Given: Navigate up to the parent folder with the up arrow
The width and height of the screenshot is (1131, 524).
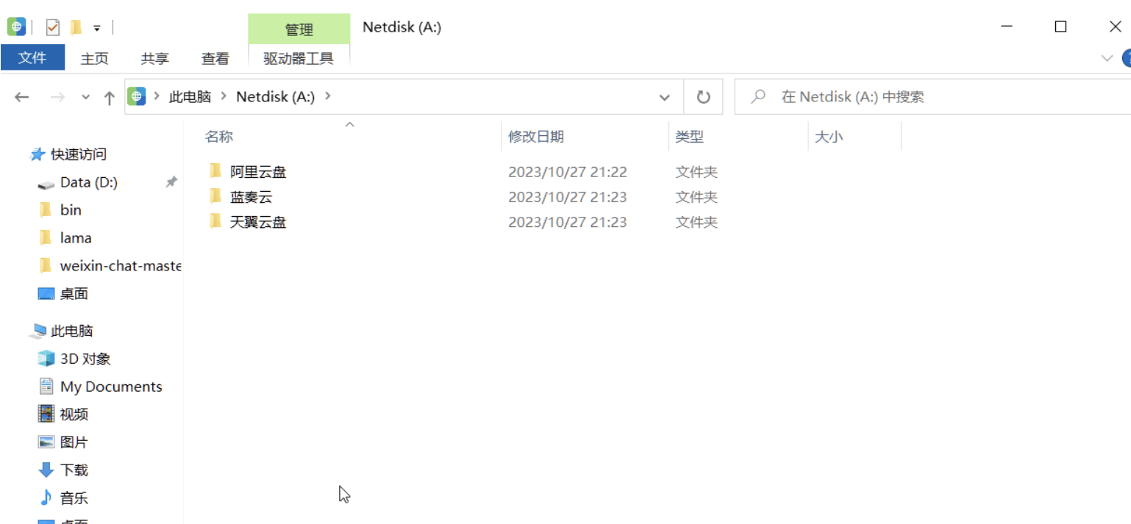Looking at the screenshot, I should (x=109, y=96).
